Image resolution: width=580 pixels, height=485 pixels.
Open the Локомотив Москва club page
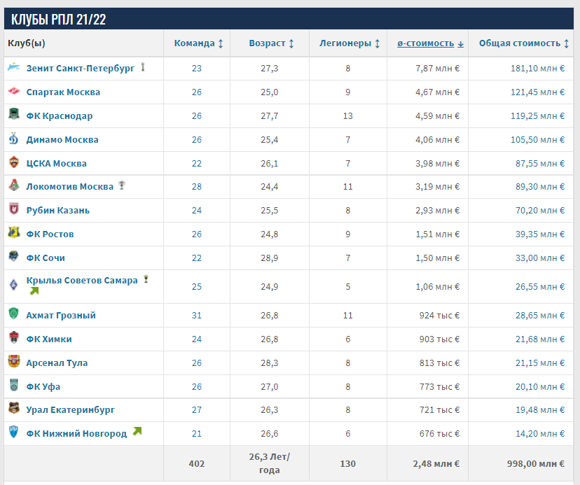click(69, 187)
